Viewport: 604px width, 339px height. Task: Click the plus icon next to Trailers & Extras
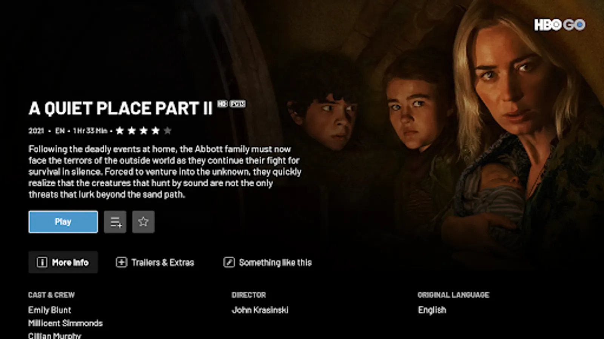tap(121, 262)
